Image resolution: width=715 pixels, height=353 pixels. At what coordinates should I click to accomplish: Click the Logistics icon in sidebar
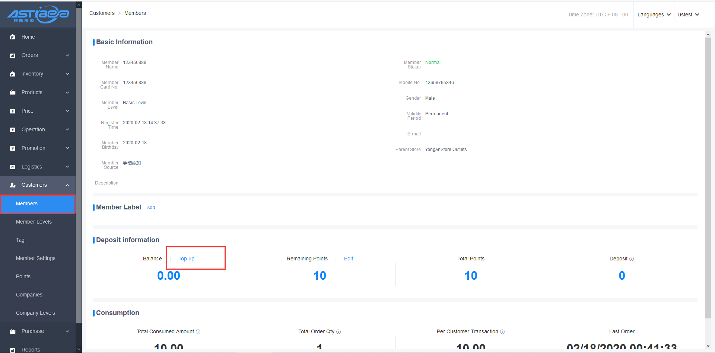[13, 167]
